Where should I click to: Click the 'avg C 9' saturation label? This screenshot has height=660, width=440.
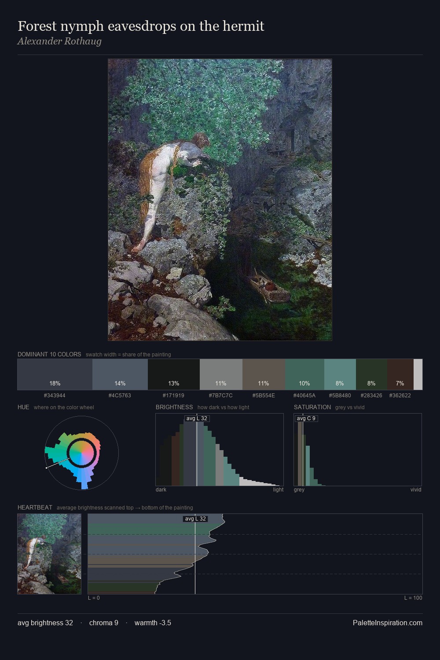point(306,418)
